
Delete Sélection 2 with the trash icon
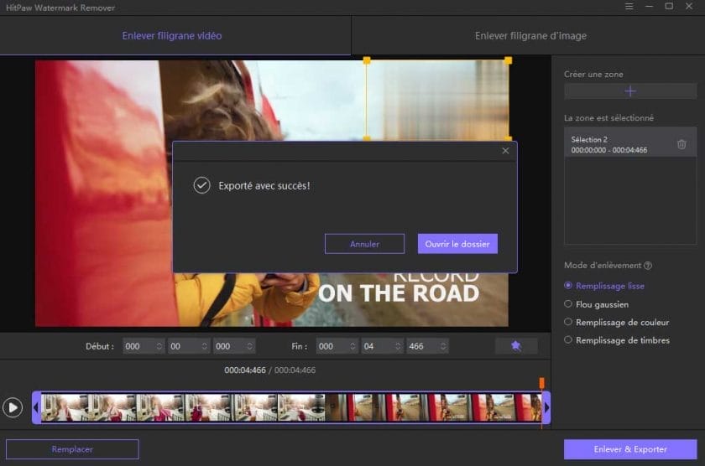point(681,144)
